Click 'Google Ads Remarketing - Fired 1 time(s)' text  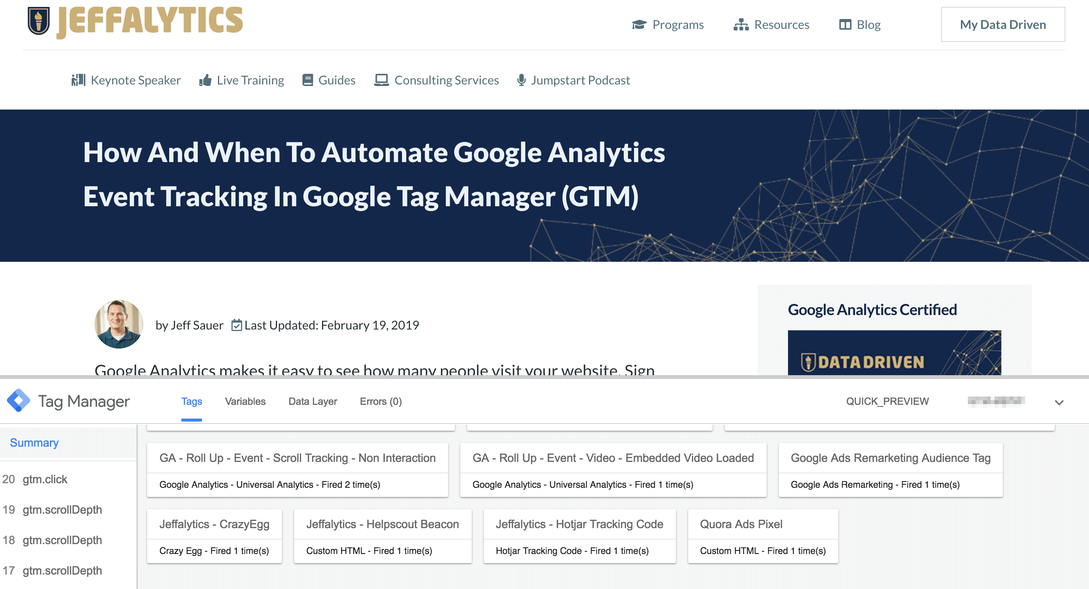coord(875,484)
